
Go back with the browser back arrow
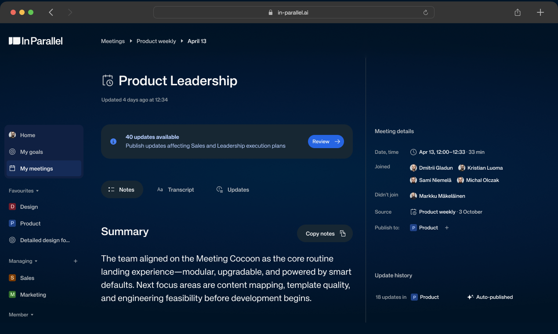(51, 12)
